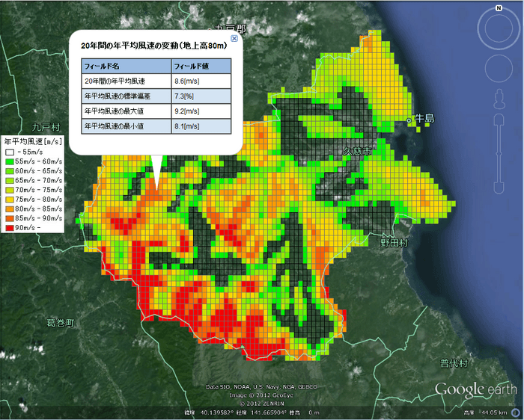Click the zoom-in end of the zoom slider
The width and height of the screenshot is (524, 420).
coord(499,118)
